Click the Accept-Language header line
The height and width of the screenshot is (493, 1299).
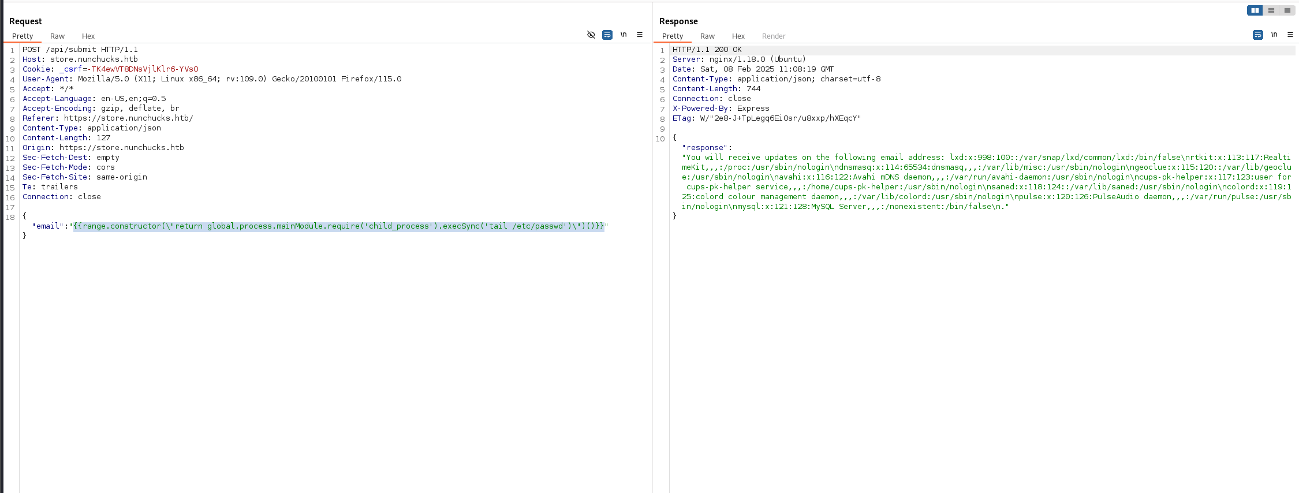[x=94, y=99]
